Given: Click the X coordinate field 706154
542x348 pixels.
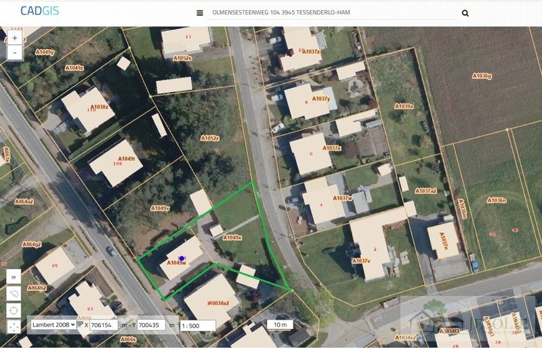Looking at the screenshot, I should tap(104, 325).
